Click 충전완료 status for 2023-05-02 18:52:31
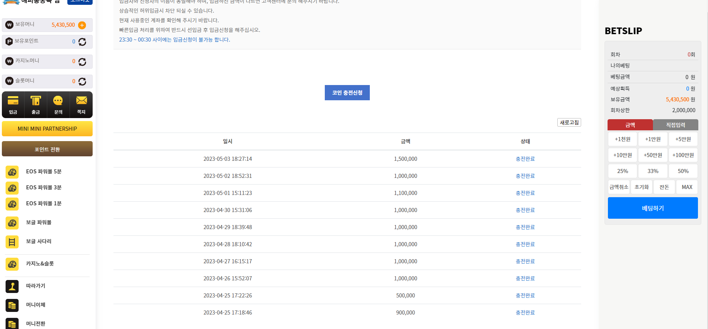 [525, 176]
